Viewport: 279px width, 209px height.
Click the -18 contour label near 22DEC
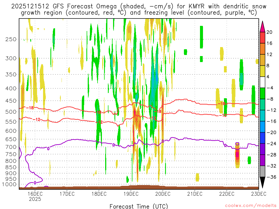[221, 103]
